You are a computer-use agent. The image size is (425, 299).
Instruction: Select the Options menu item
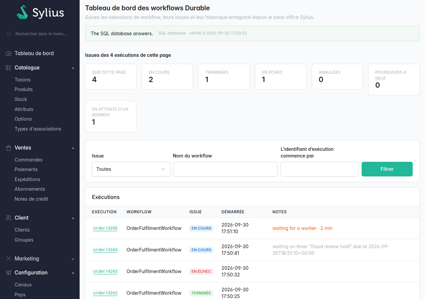click(23, 119)
